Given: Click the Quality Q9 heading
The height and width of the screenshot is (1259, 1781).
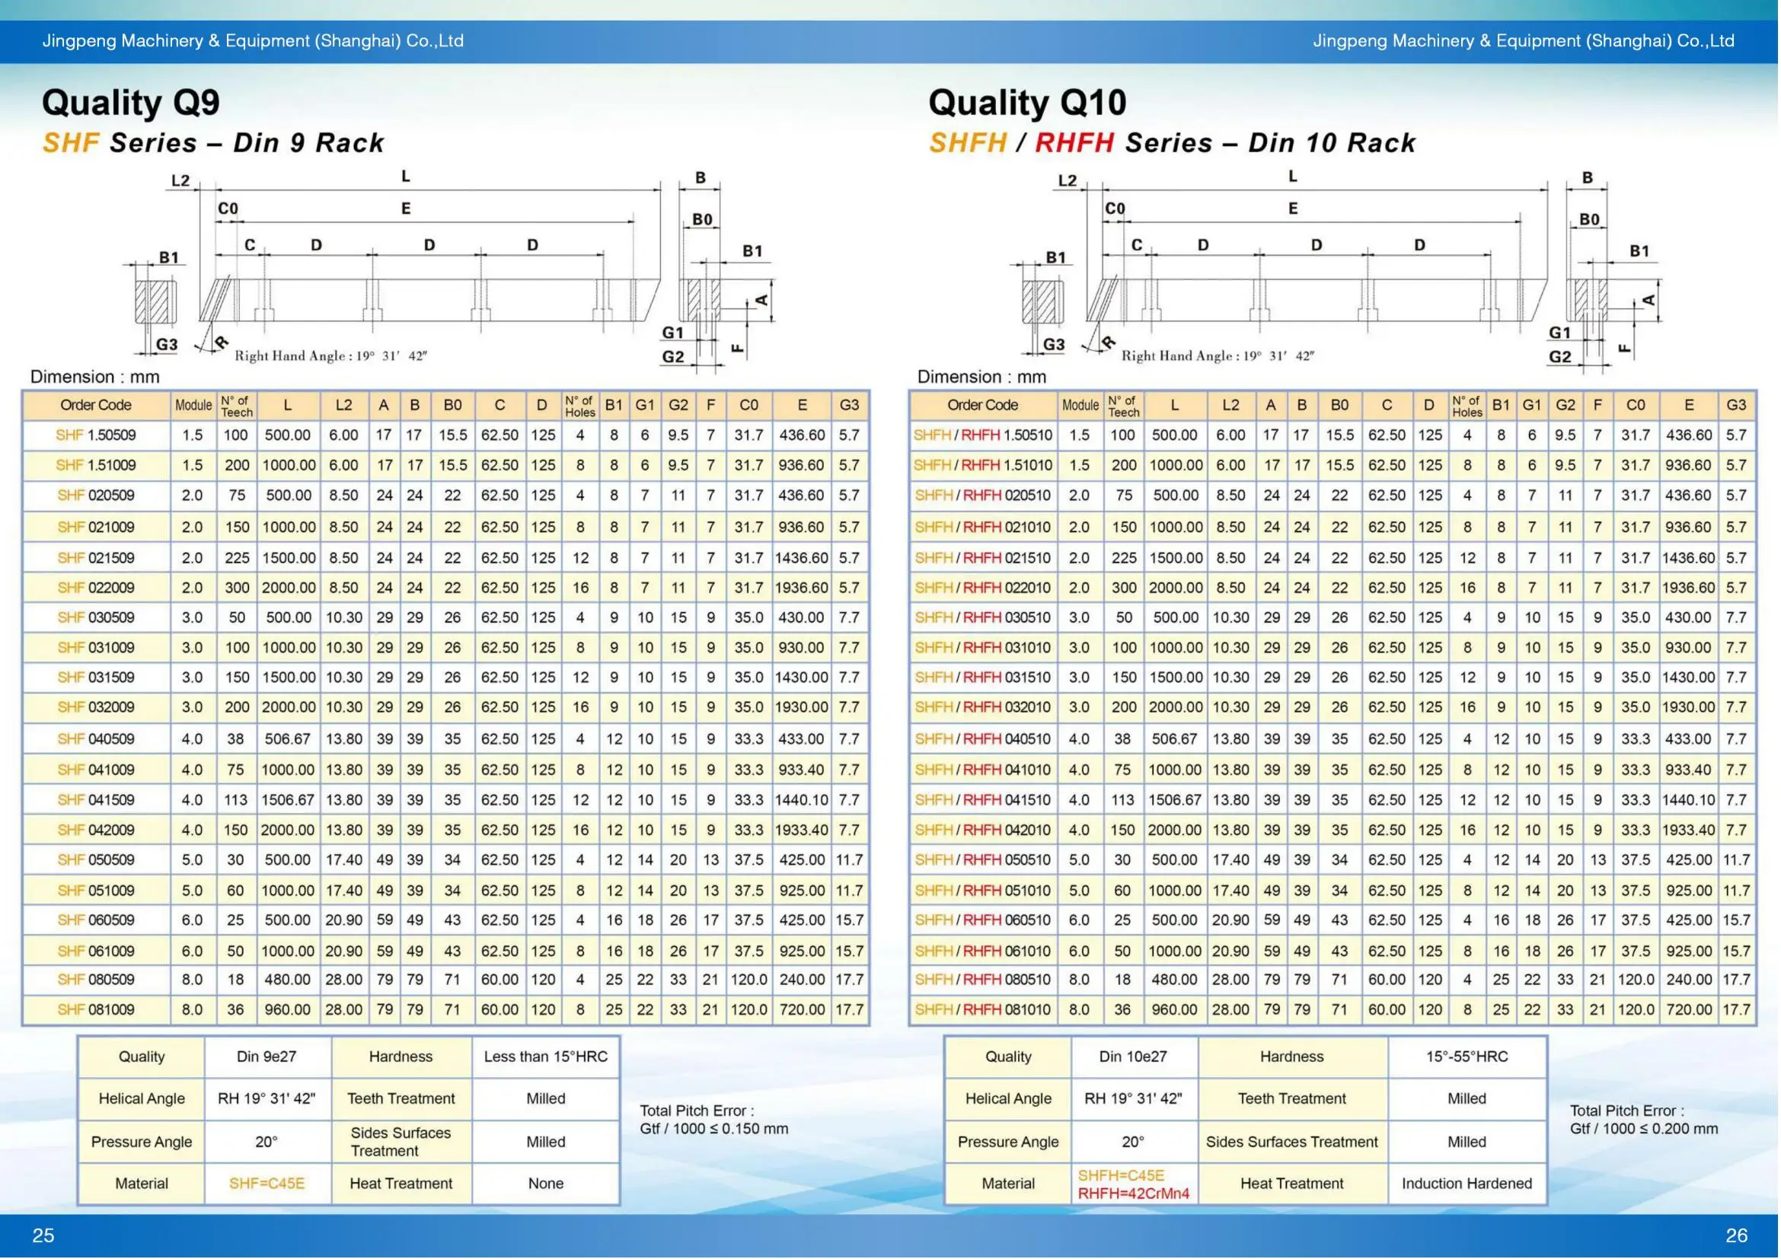Looking at the screenshot, I should tap(130, 102).
